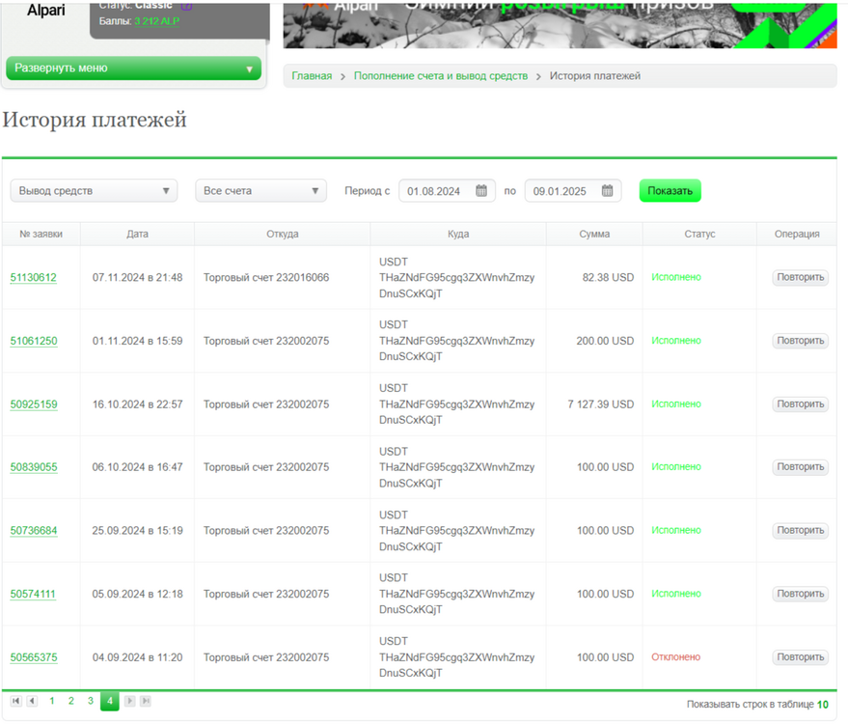Click the Alpari logo text
848x724 pixels.
click(x=46, y=11)
